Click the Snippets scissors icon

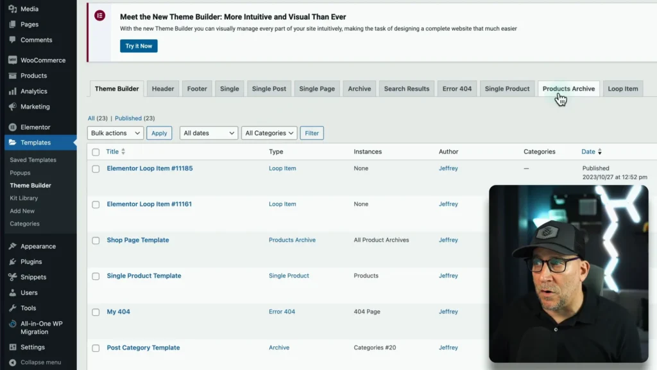point(13,277)
